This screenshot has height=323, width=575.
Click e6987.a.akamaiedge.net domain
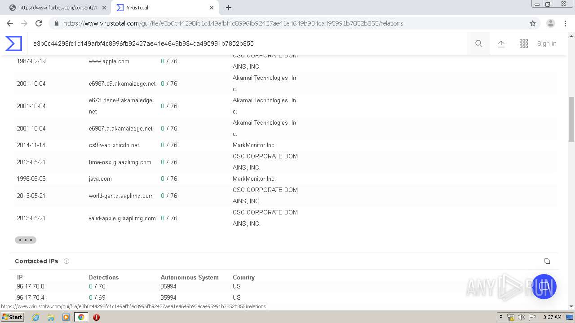pyautogui.click(x=121, y=128)
